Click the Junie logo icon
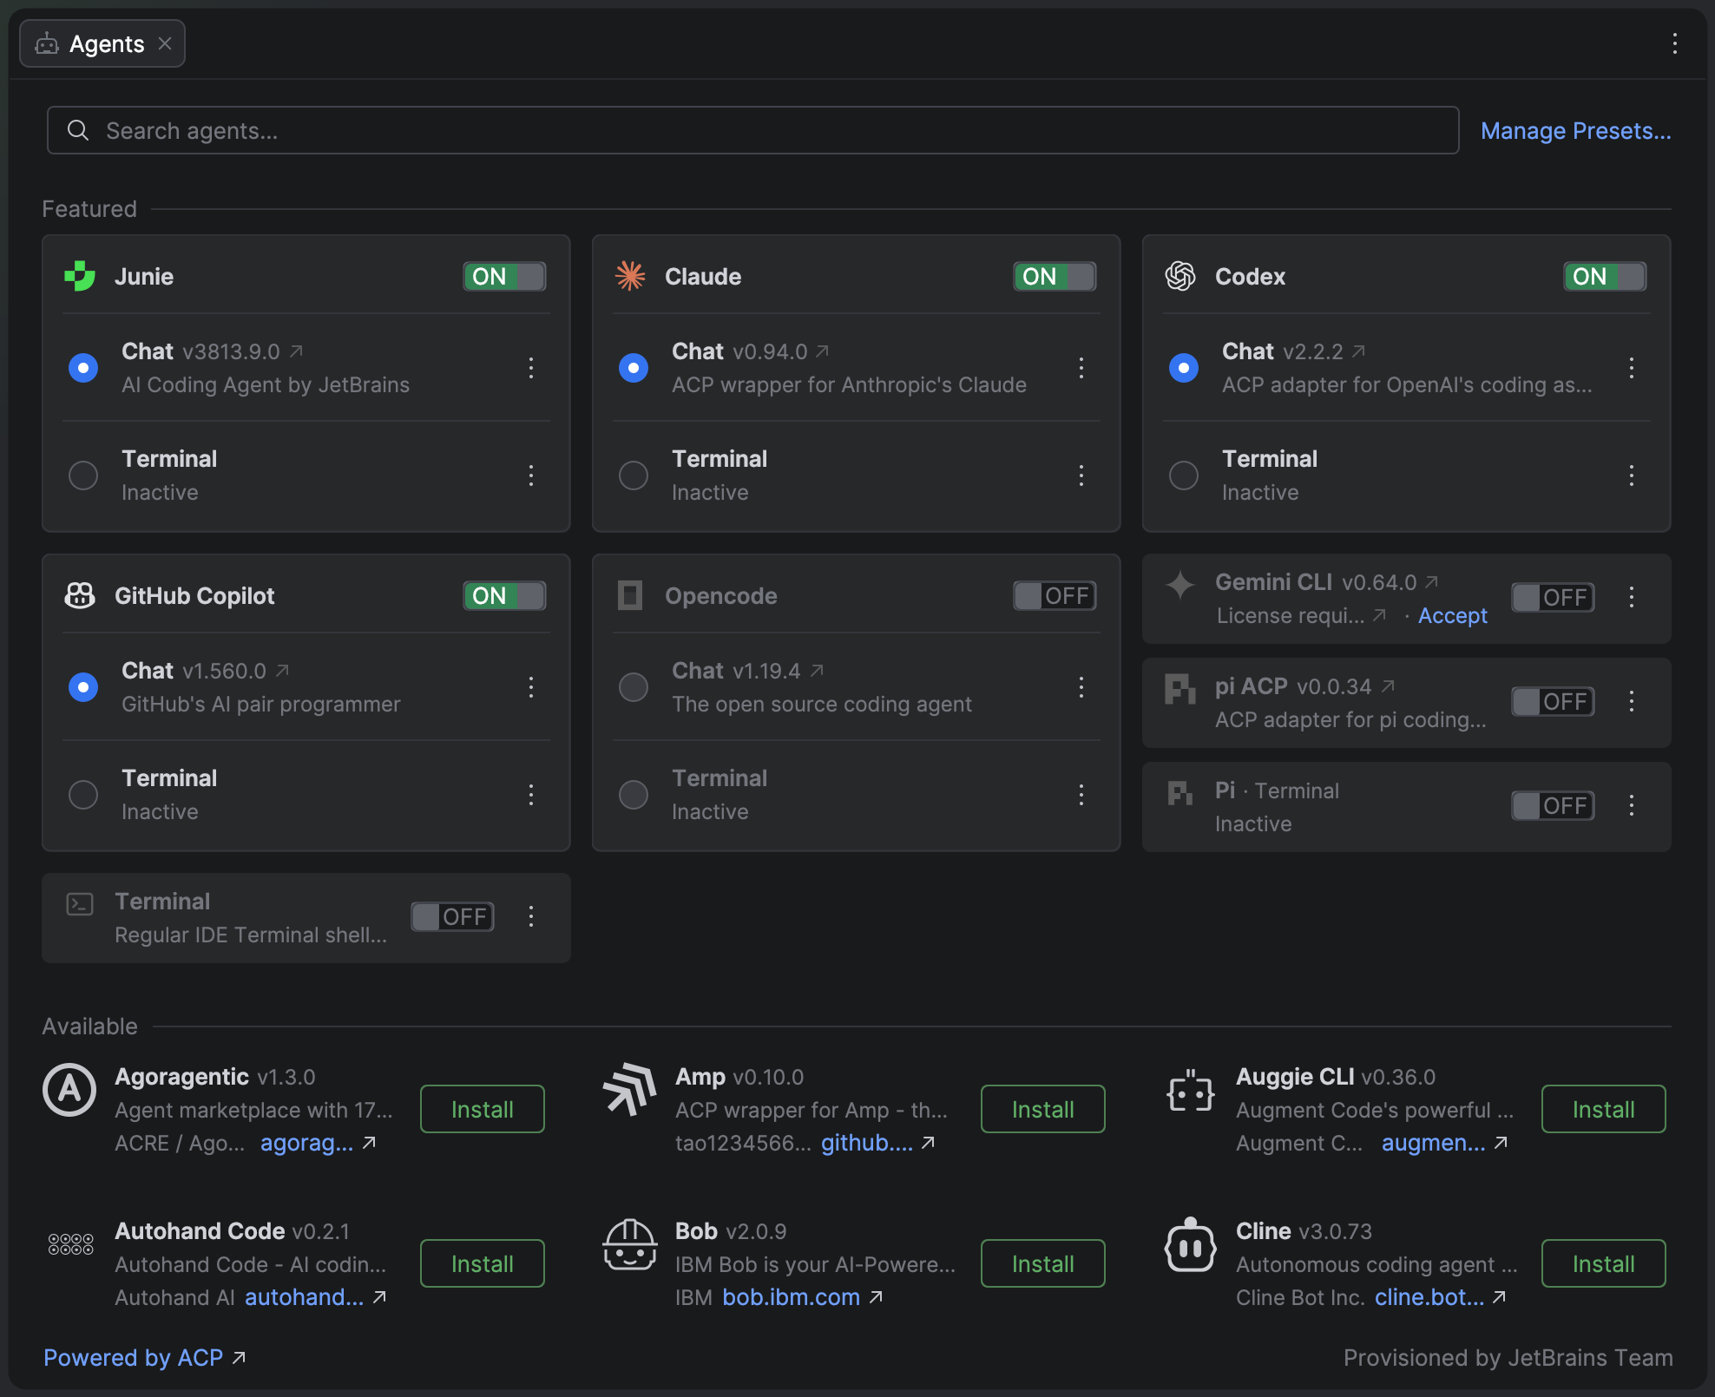This screenshot has width=1715, height=1397. [x=80, y=277]
